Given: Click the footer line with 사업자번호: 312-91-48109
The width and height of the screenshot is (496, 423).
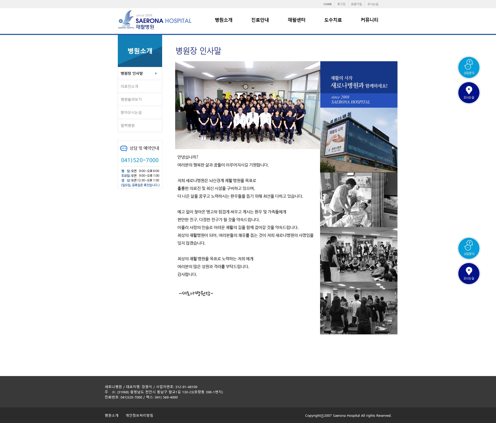Looking at the screenshot, I should coord(151,387).
